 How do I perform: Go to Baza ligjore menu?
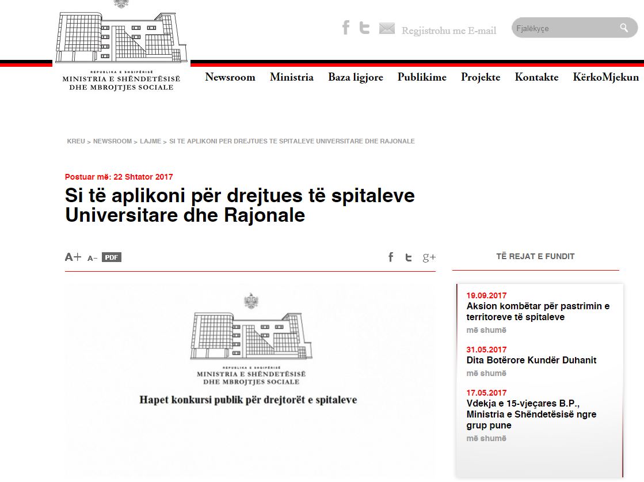pyautogui.click(x=355, y=77)
